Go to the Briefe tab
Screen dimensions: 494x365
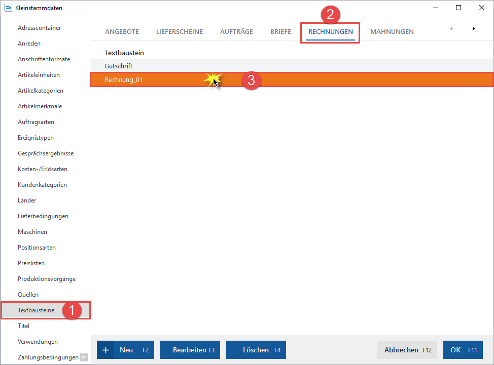coord(280,31)
